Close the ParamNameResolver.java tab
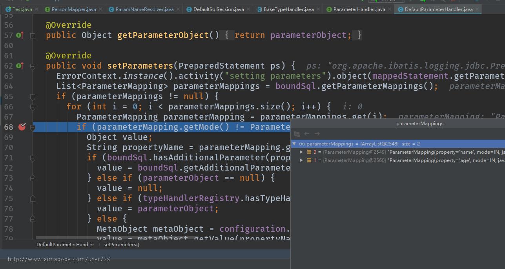Viewport: 505px width, 269px height. (x=178, y=9)
